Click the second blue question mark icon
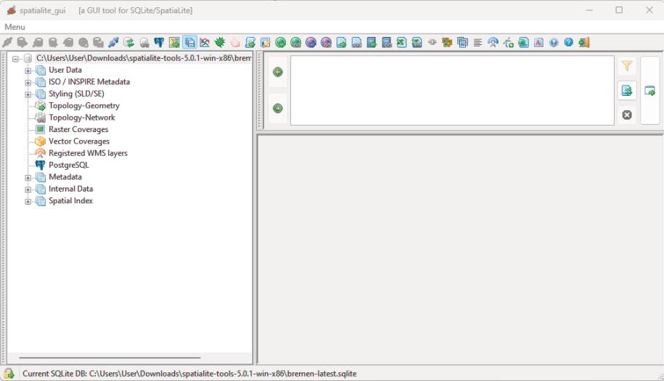Viewport: 664px width, 381px height. (569, 42)
